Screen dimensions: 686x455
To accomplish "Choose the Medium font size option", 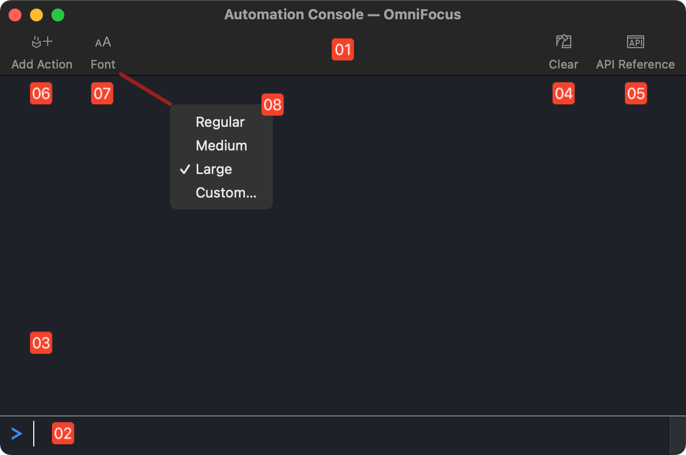I will (x=221, y=146).
